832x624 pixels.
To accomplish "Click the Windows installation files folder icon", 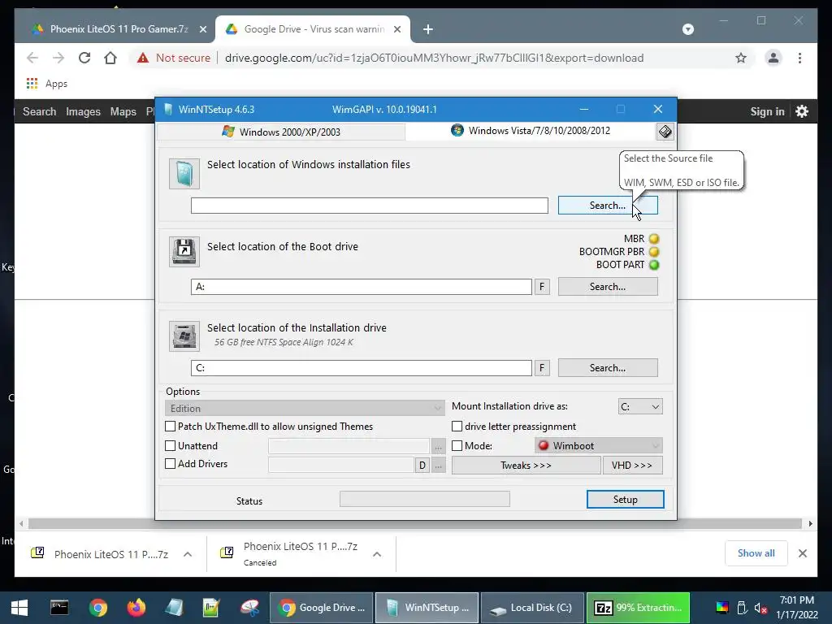I will pyautogui.click(x=184, y=174).
